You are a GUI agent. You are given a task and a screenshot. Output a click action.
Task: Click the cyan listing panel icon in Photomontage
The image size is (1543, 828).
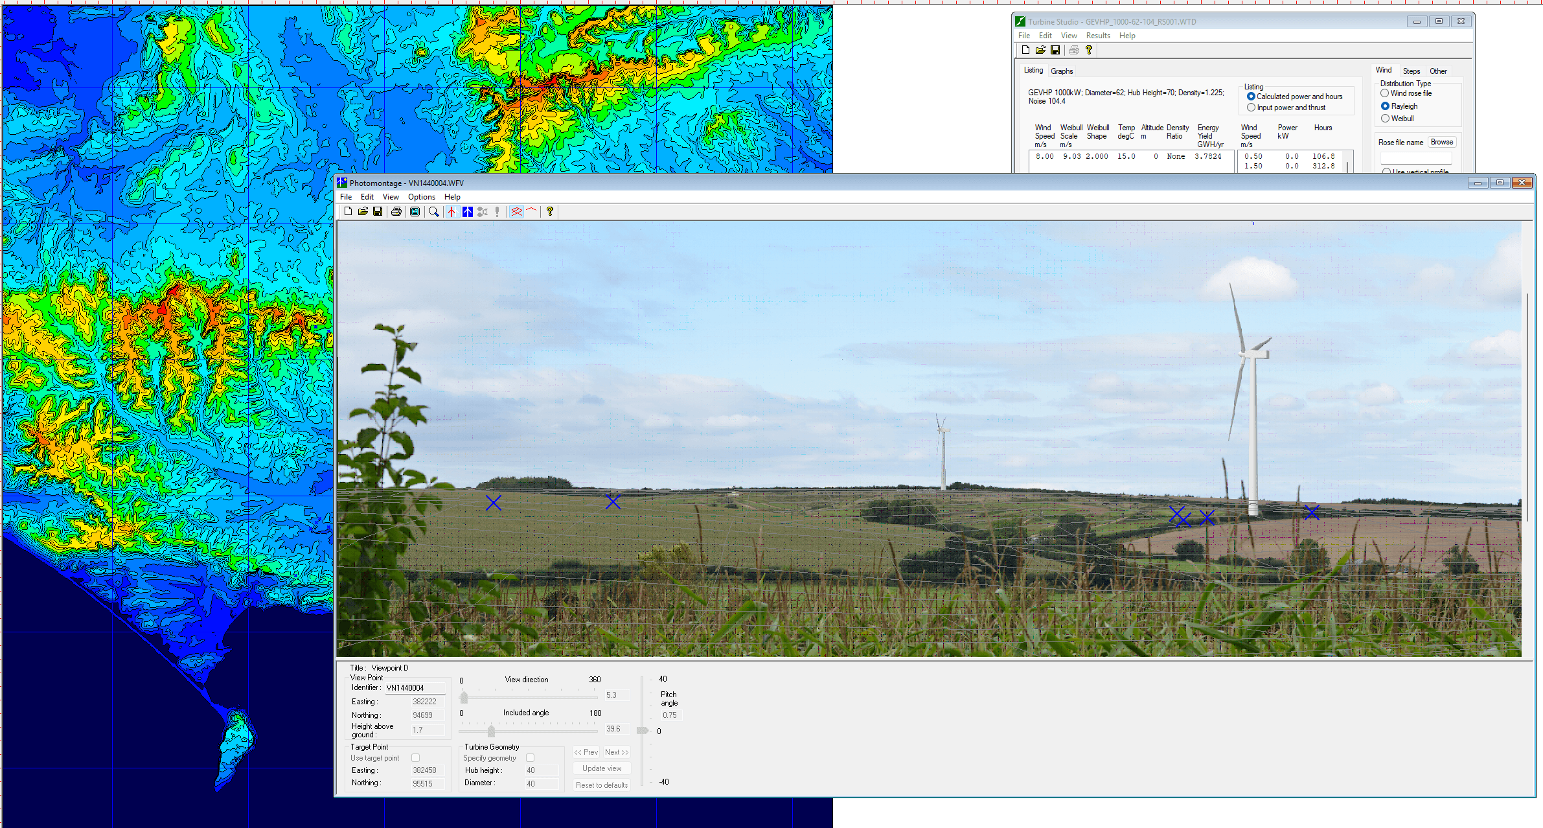[415, 212]
